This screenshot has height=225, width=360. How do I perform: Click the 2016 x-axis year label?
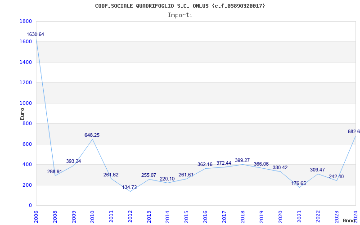tap(206, 217)
